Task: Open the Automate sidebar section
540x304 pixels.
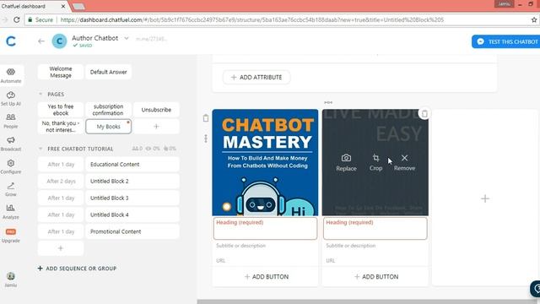Action: [x=11, y=75]
